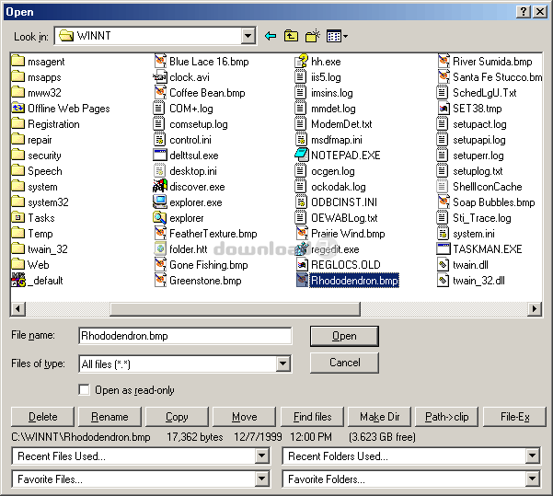Click the Make Dir button

click(x=379, y=417)
